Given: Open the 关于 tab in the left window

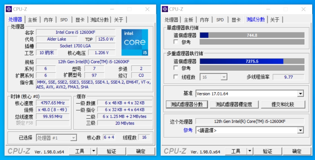Looking at the screenshot, I should (x=119, y=20).
